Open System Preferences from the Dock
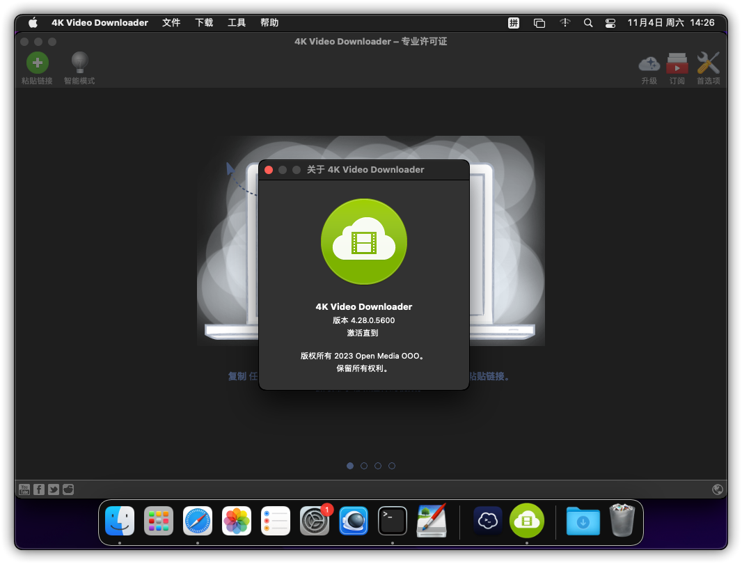The width and height of the screenshot is (742, 564). point(315,521)
